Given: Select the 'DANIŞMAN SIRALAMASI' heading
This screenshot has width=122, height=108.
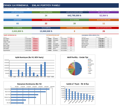Looking at the screenshot, I should pos(90,35).
